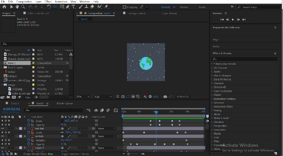This screenshot has width=283, height=156.
Task: Click the region of interest icon
Action: [x=133, y=97]
